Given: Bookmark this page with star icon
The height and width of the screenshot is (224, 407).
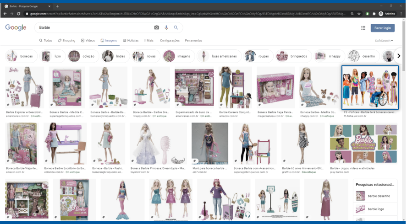Looking at the screenshot, I should [359, 14].
